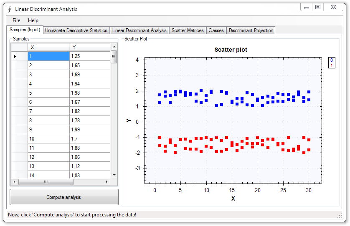Viewport: 350px width, 226px height.
Task: Click the status bar message text
Action: pos(72,215)
